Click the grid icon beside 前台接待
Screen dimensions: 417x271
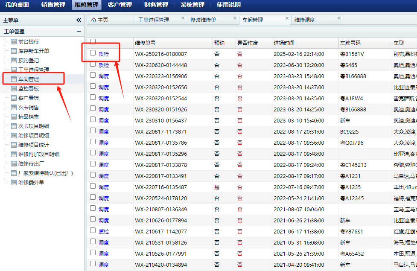tap(14, 42)
